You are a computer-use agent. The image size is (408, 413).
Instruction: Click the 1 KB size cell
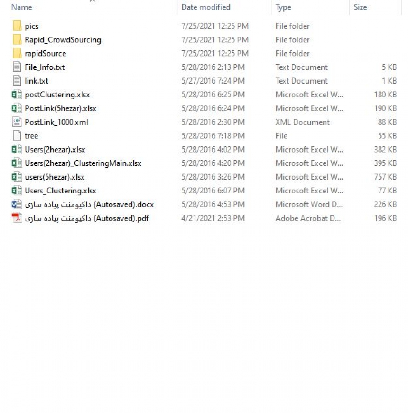click(389, 81)
